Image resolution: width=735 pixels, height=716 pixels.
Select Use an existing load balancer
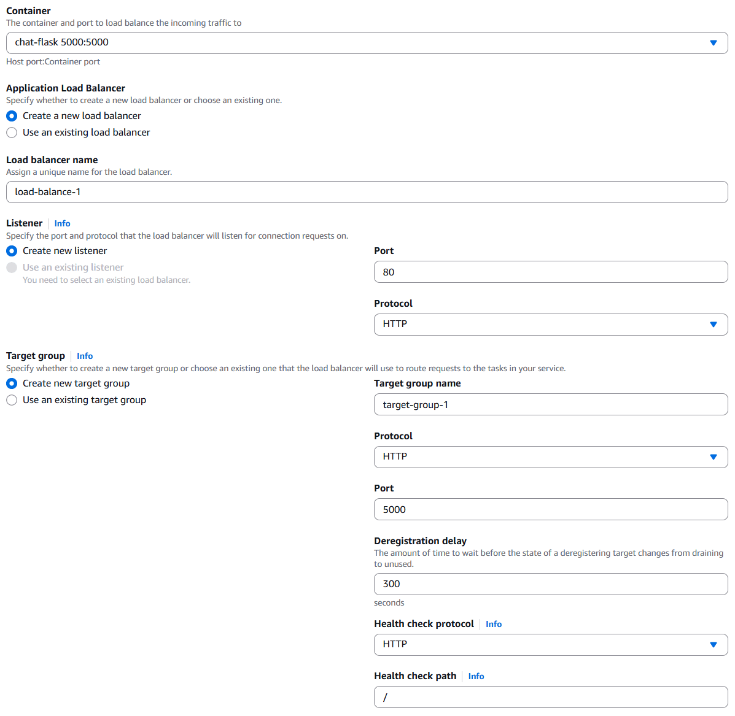click(12, 133)
